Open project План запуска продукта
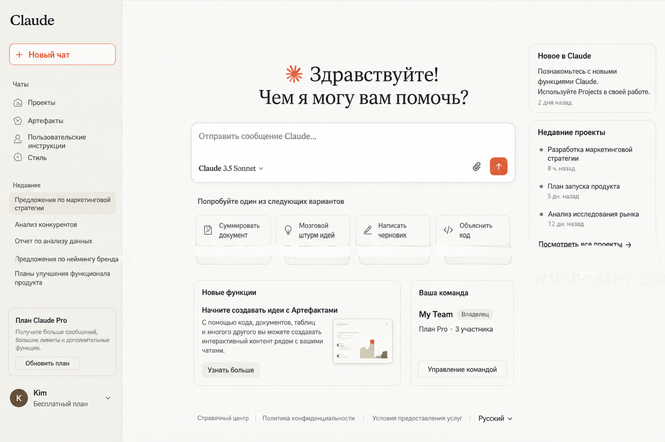 [584, 186]
